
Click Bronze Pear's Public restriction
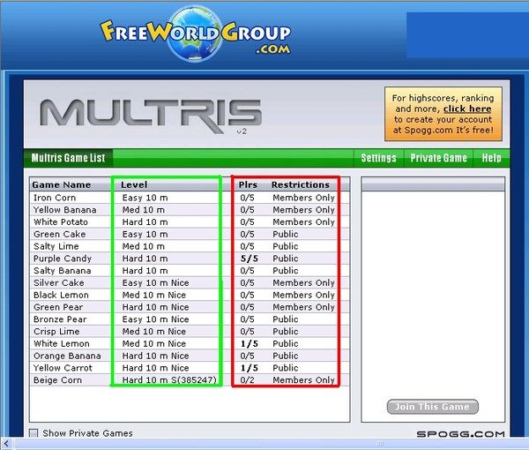pyautogui.click(x=286, y=319)
